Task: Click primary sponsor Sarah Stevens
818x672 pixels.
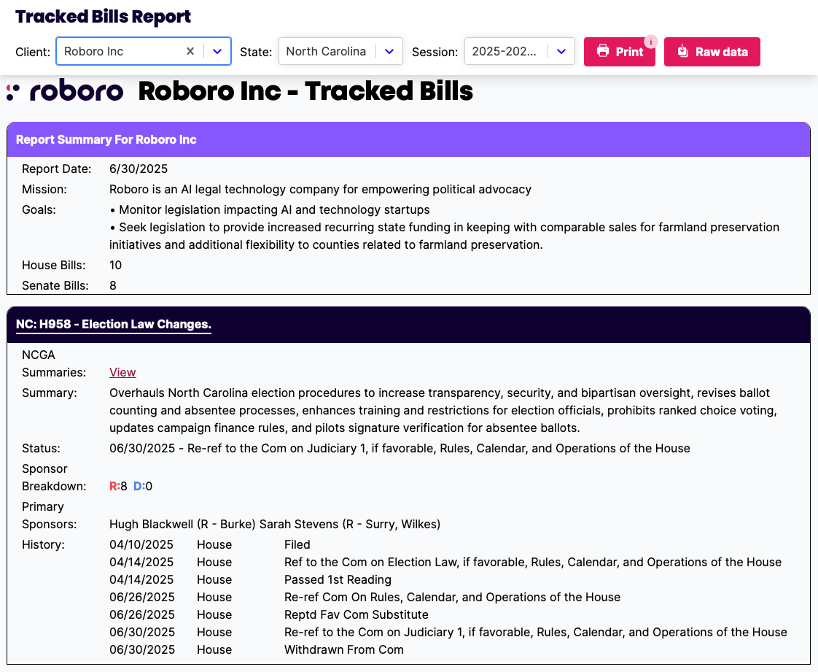Action: [349, 524]
